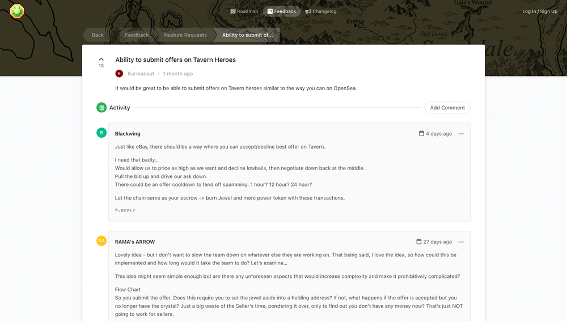Viewport: 567px width, 321px height.
Task: Reply to Blackwing's comment
Action: (x=125, y=210)
